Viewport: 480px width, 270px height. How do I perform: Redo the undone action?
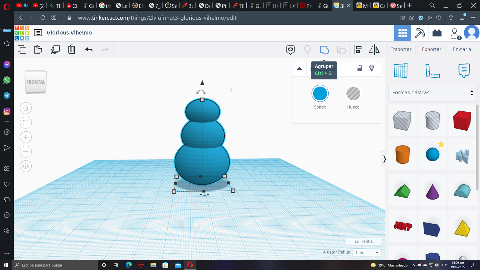tap(105, 49)
